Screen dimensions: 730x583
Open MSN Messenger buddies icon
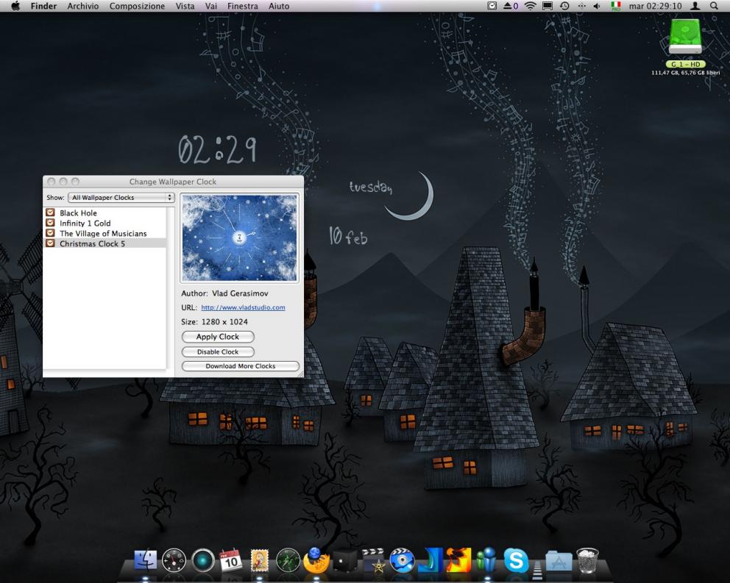(487, 560)
